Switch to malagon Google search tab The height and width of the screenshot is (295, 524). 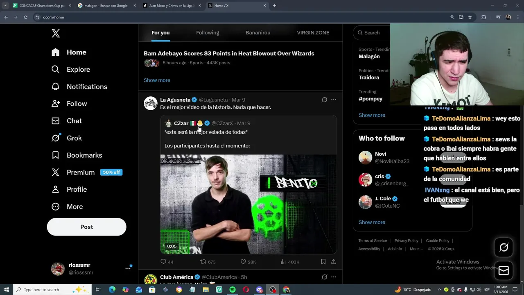(106, 6)
